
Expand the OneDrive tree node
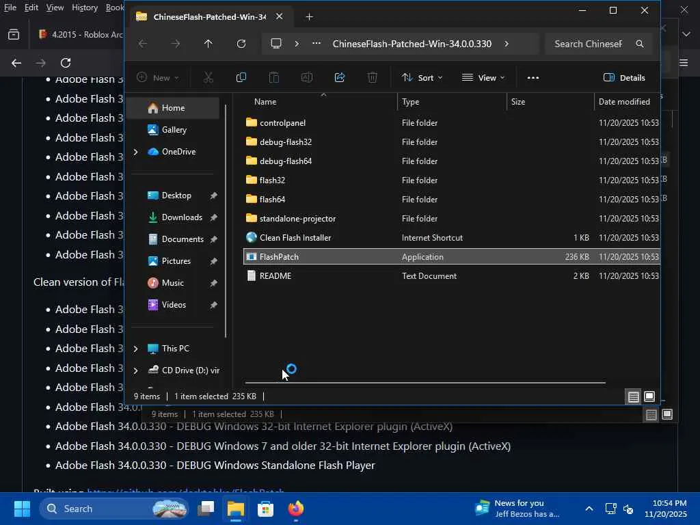[x=136, y=152]
